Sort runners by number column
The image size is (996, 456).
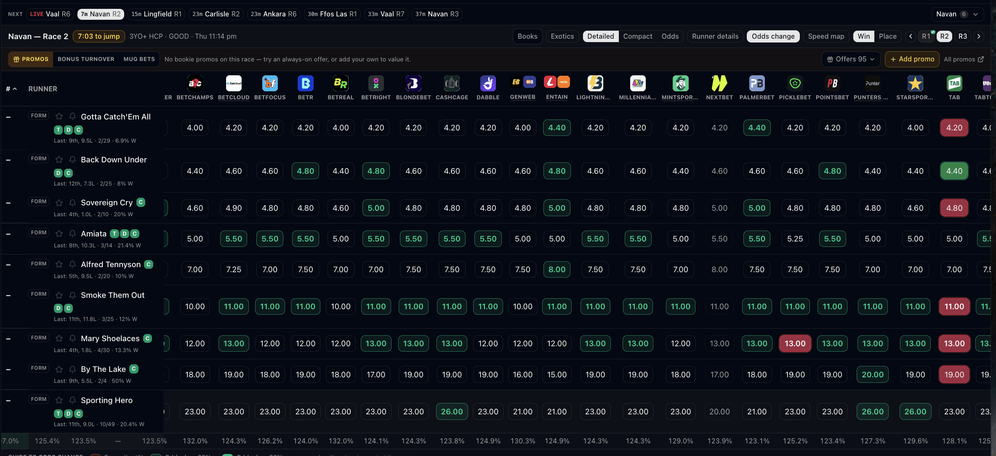click(x=11, y=89)
